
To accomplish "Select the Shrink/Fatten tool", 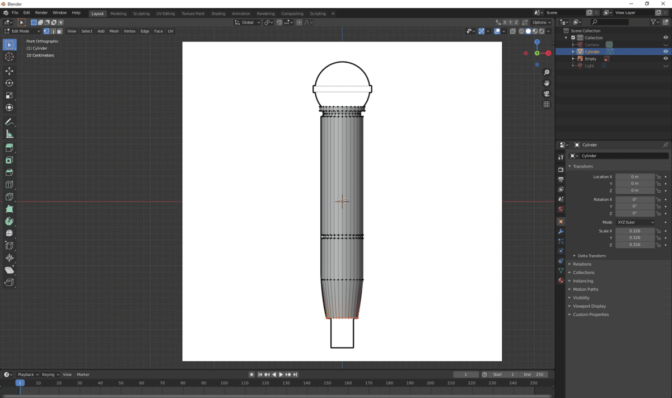I will [9, 257].
